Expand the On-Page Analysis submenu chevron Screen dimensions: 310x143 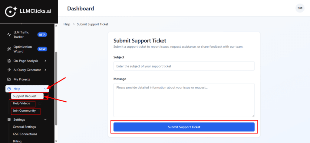45,61
